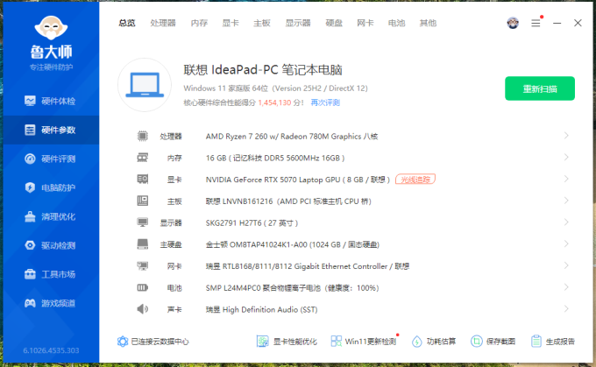Viewport: 596px width, 367px height.
Task: Click the 再次评测 re-evaluate link
Action: (x=325, y=102)
